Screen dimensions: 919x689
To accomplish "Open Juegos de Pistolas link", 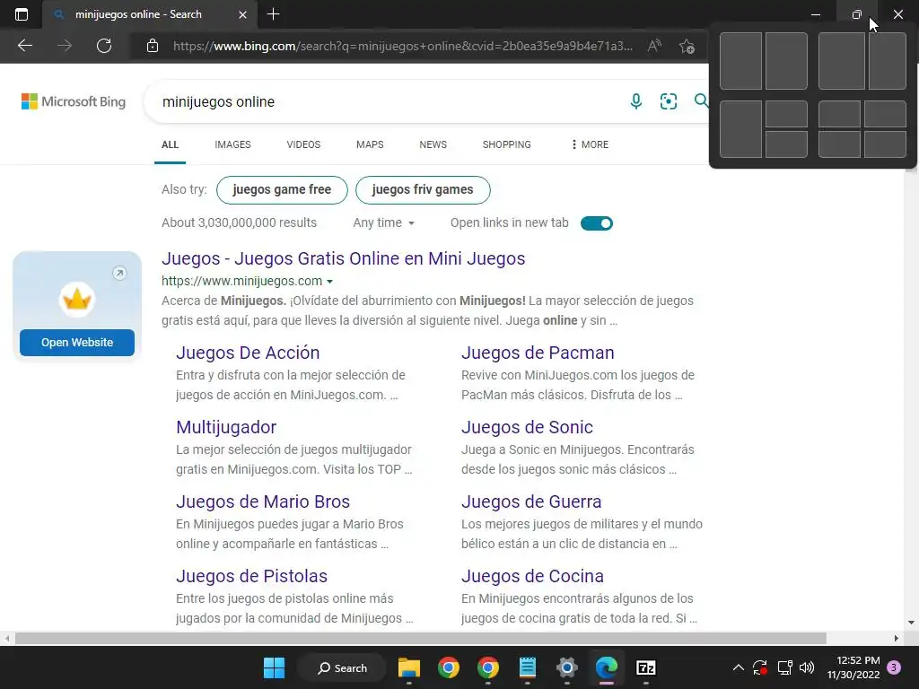I will (251, 576).
